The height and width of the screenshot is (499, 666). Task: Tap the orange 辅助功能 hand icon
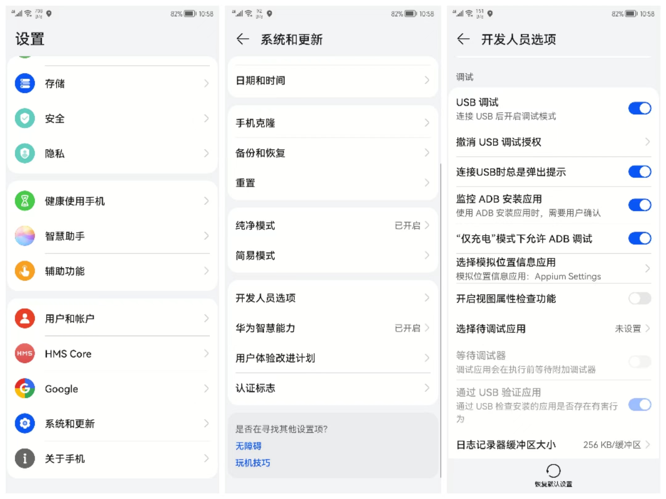pos(25,271)
